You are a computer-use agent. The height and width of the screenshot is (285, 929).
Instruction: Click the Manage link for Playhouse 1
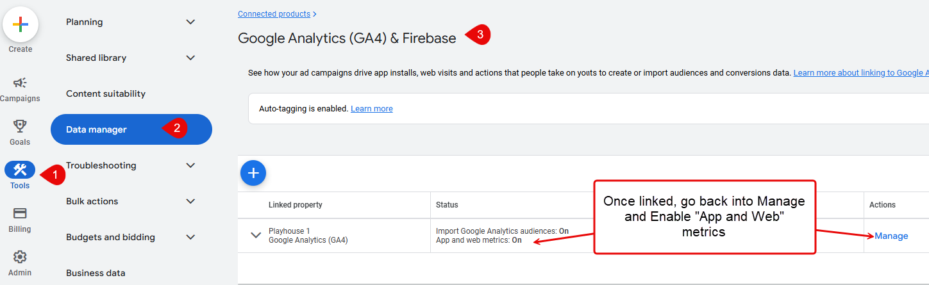[x=891, y=236]
